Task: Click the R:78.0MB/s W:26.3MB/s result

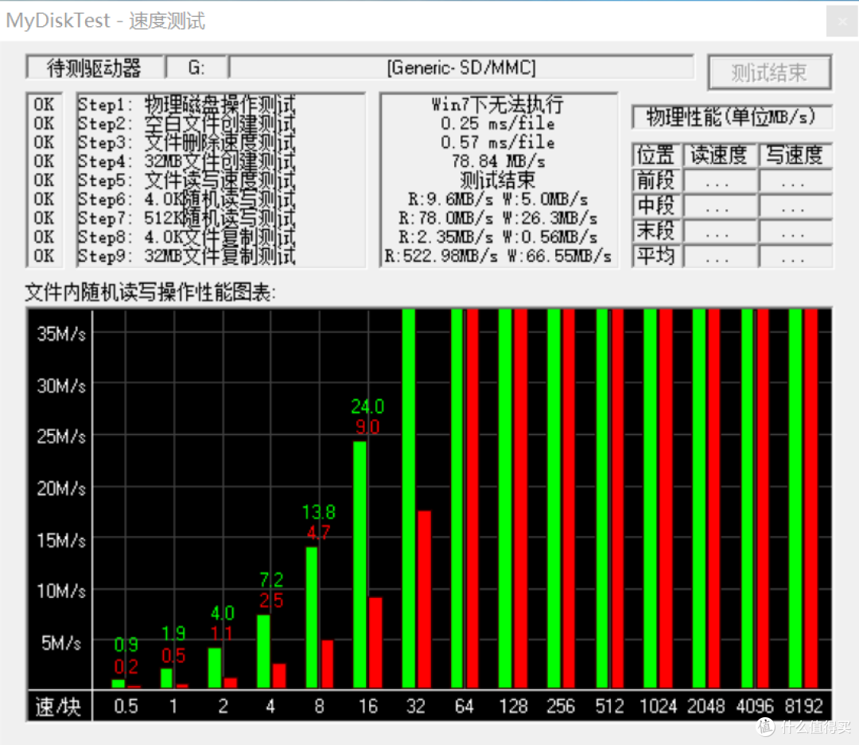Action: [x=497, y=218]
